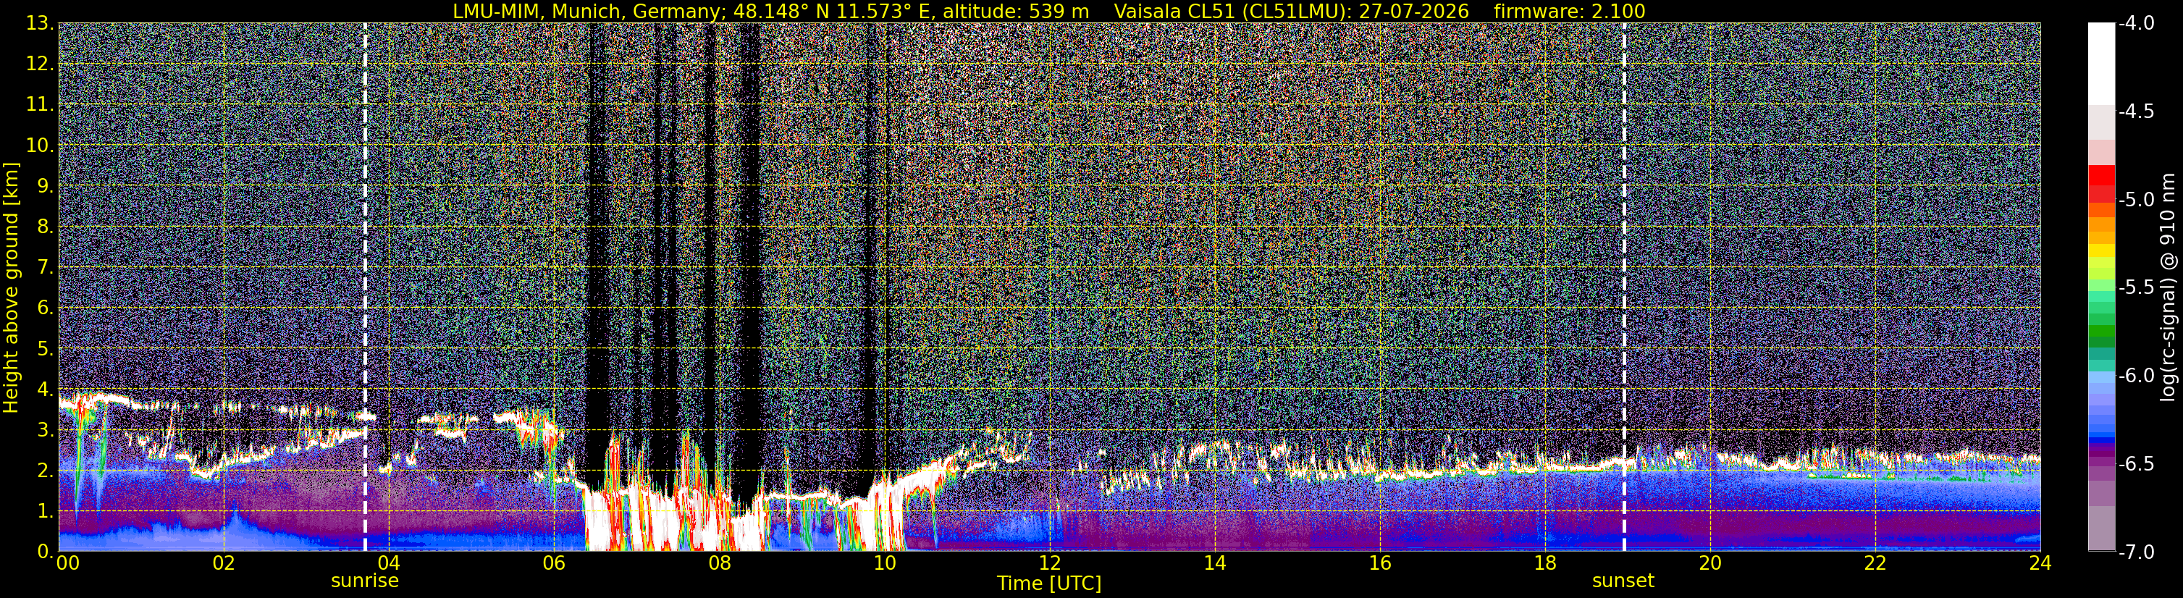Click the 'Time [UTC]' axis label
This screenshot has width=2183, height=598.
[x=1049, y=584]
